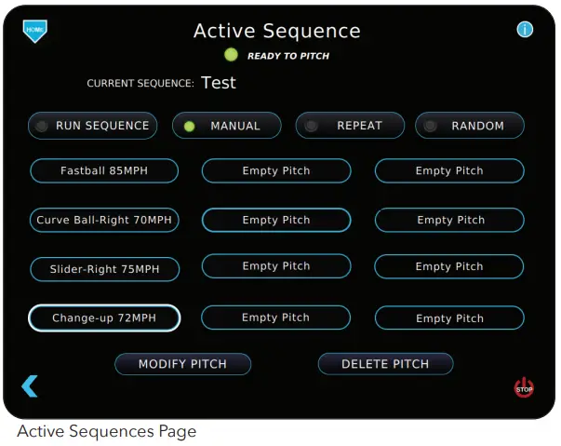The image size is (561, 446).
Task: Pick the Slider-Right 75MPH pitch
Action: tap(104, 270)
